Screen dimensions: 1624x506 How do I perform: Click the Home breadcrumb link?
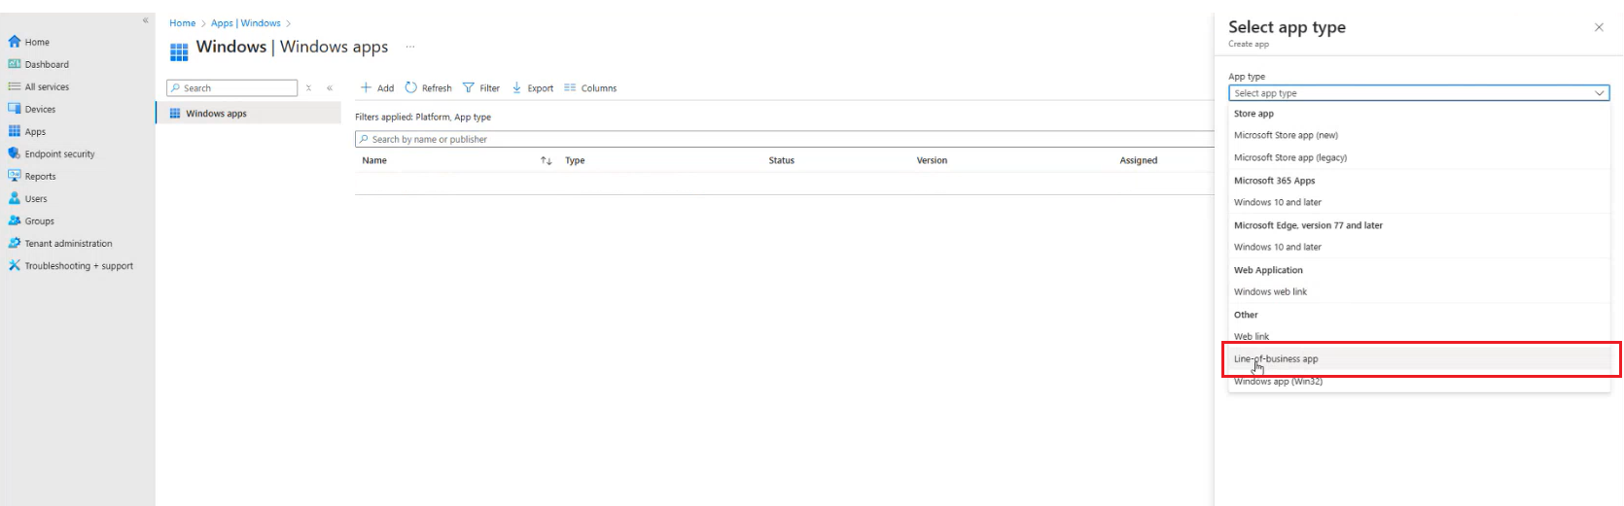(182, 23)
